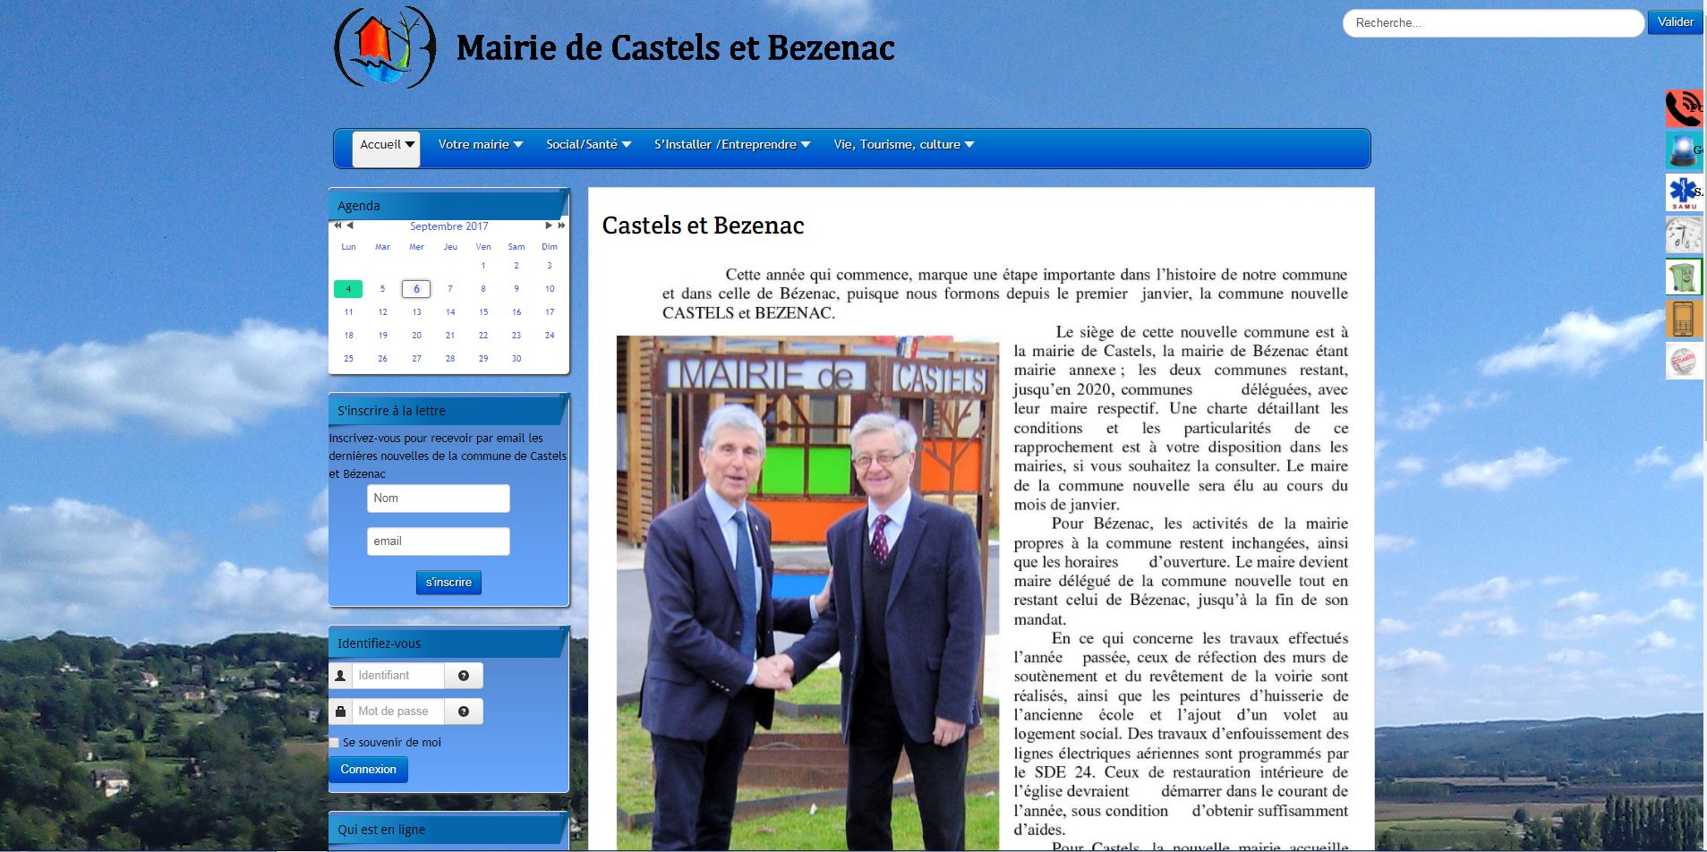Select the Accueil menu item
Image resolution: width=1707 pixels, height=852 pixels.
386,145
